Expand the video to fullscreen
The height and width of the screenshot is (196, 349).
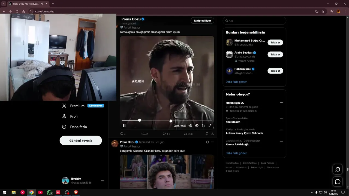pyautogui.click(x=210, y=126)
